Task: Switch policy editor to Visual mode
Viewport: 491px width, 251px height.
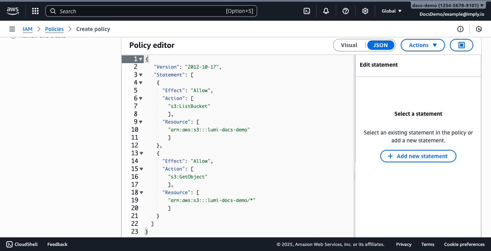Action: point(349,45)
